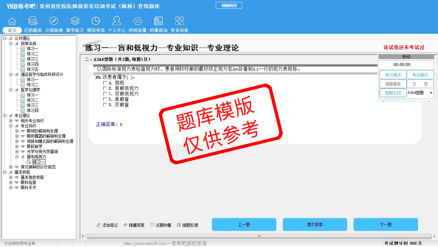Open the 已购题库 database icon
Viewport: 438px width, 247px height.
33,21
